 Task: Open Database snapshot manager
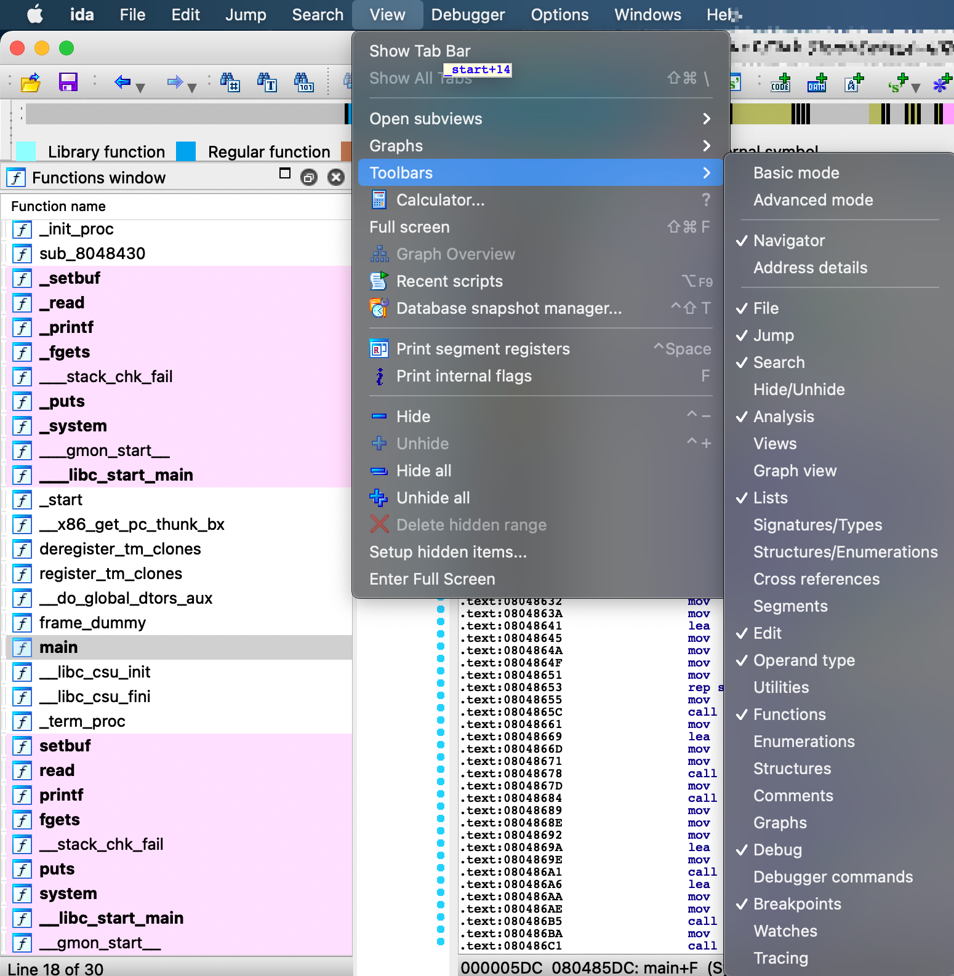(x=540, y=308)
